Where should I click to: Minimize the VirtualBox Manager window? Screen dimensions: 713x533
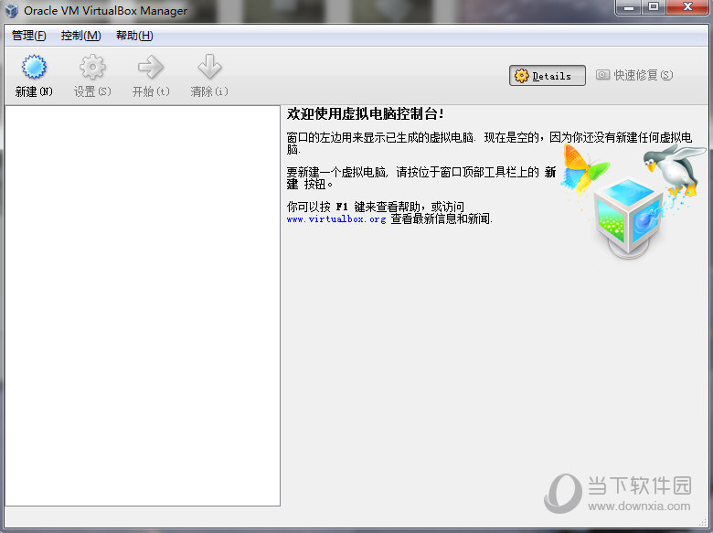click(x=629, y=7)
